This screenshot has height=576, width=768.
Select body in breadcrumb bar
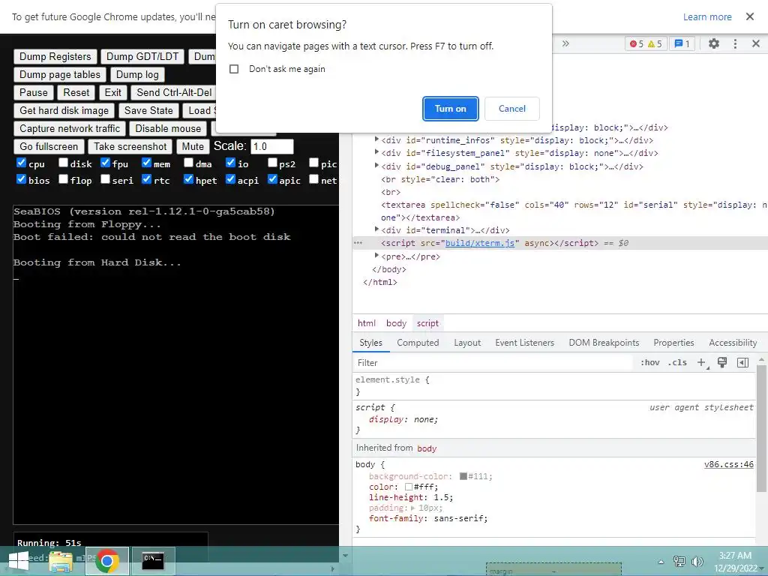click(x=396, y=323)
